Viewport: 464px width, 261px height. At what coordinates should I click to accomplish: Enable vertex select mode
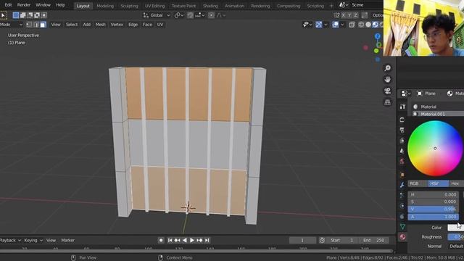point(29,25)
